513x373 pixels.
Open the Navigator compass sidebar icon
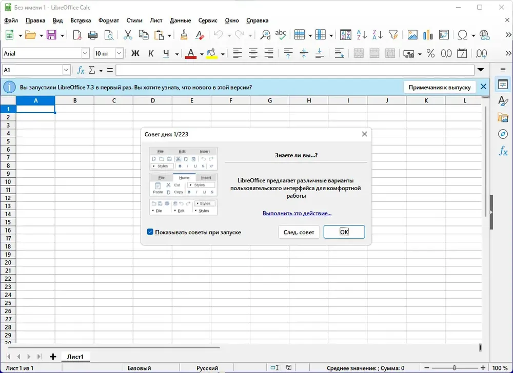[503, 134]
